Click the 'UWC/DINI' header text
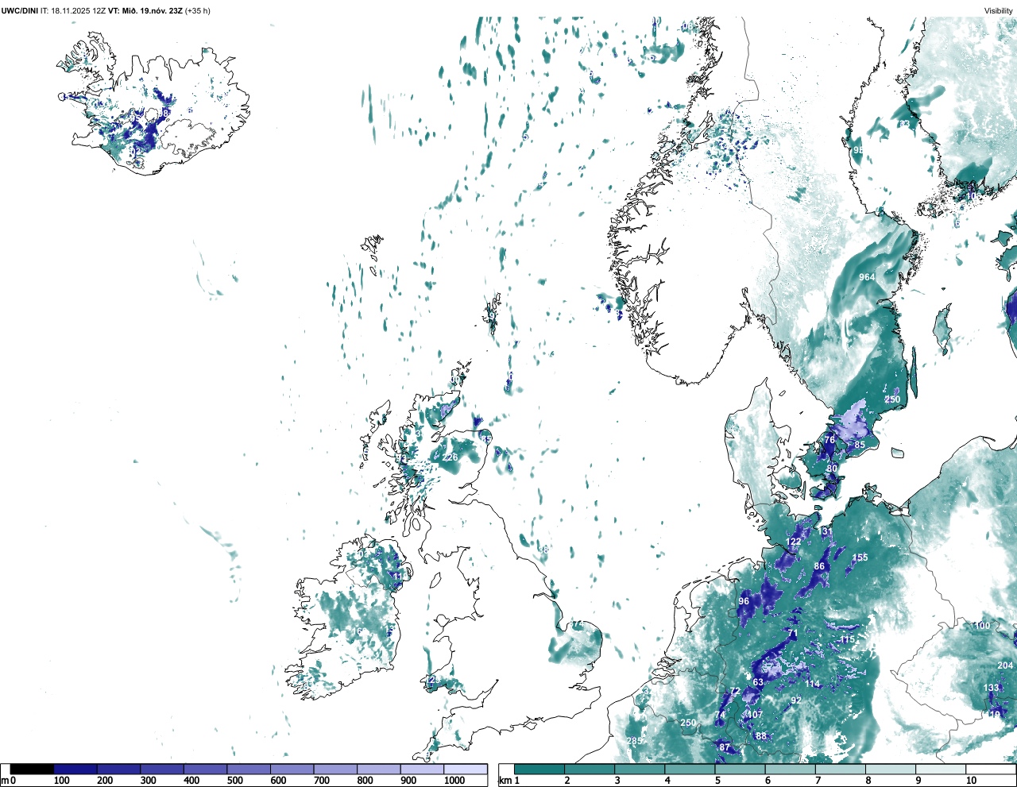 tap(19, 10)
